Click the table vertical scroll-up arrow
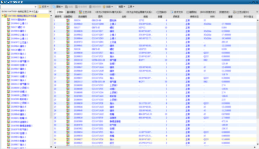The image size is (259, 149). 258,20
